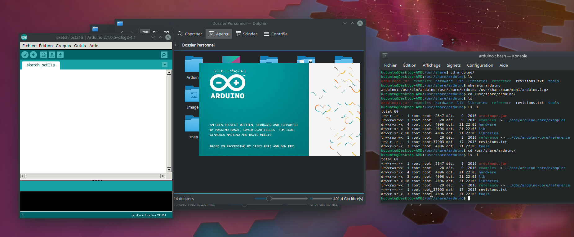Toggle the Aperçu preview button in Dolphin
Screen dimensions: 574x237
(x=219, y=34)
